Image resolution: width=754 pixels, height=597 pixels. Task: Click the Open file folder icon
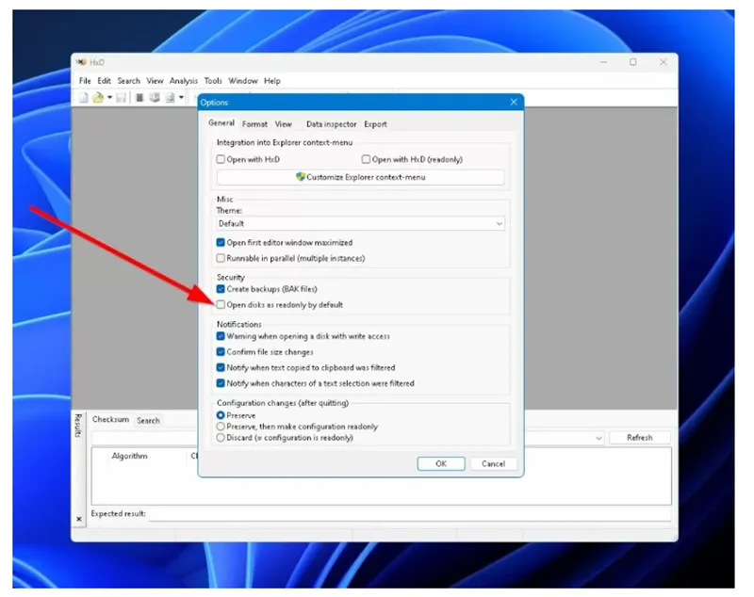tap(98, 98)
